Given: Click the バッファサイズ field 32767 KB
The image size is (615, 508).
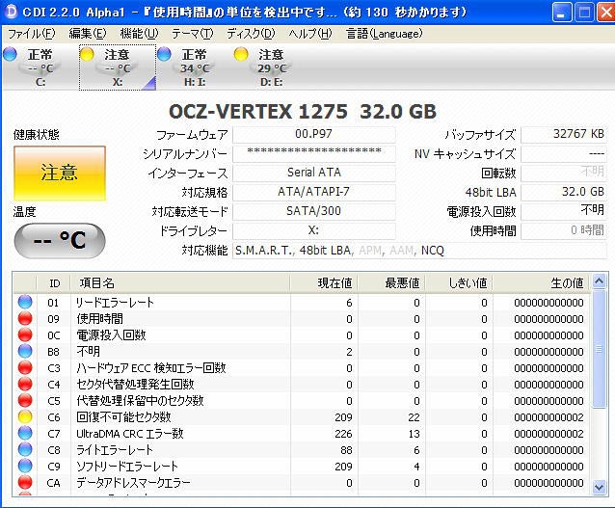Looking at the screenshot, I should click(x=564, y=134).
